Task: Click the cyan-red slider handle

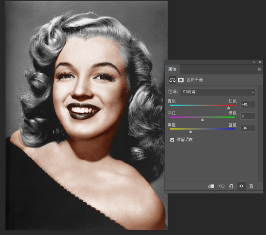Action: [228, 108]
